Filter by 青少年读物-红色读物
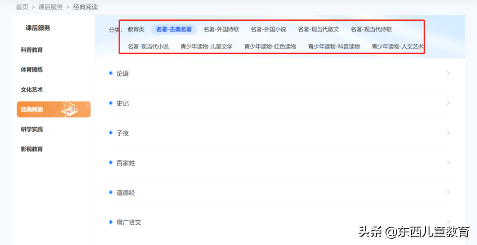This screenshot has width=477, height=245. tap(270, 47)
